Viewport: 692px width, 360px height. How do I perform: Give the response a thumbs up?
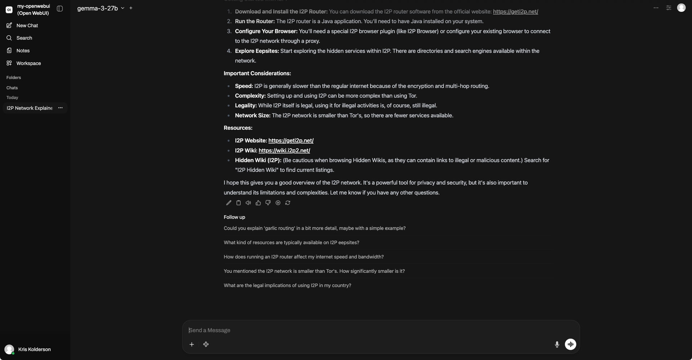(258, 203)
